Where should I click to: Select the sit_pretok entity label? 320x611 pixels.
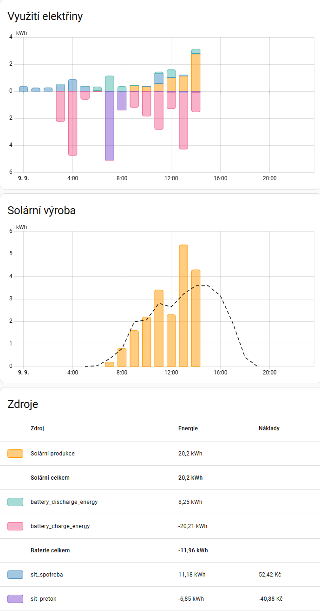(x=43, y=599)
